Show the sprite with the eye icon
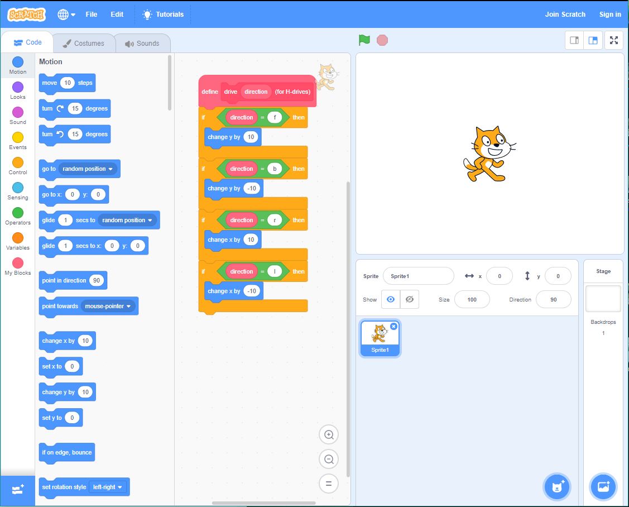 [391, 299]
